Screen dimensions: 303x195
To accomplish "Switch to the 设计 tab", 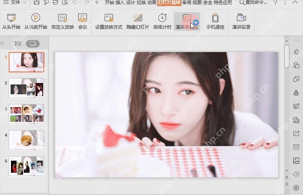I will pos(131,3).
